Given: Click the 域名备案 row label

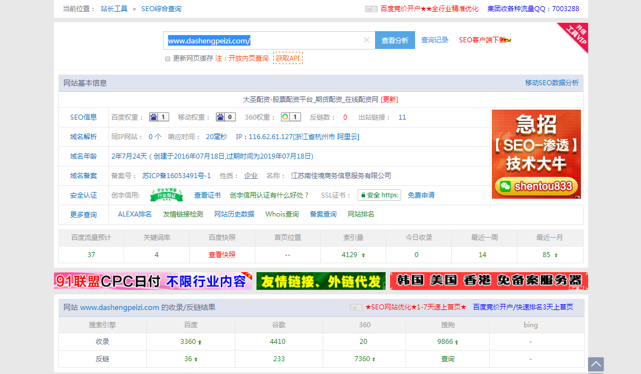Looking at the screenshot, I should point(83,176).
